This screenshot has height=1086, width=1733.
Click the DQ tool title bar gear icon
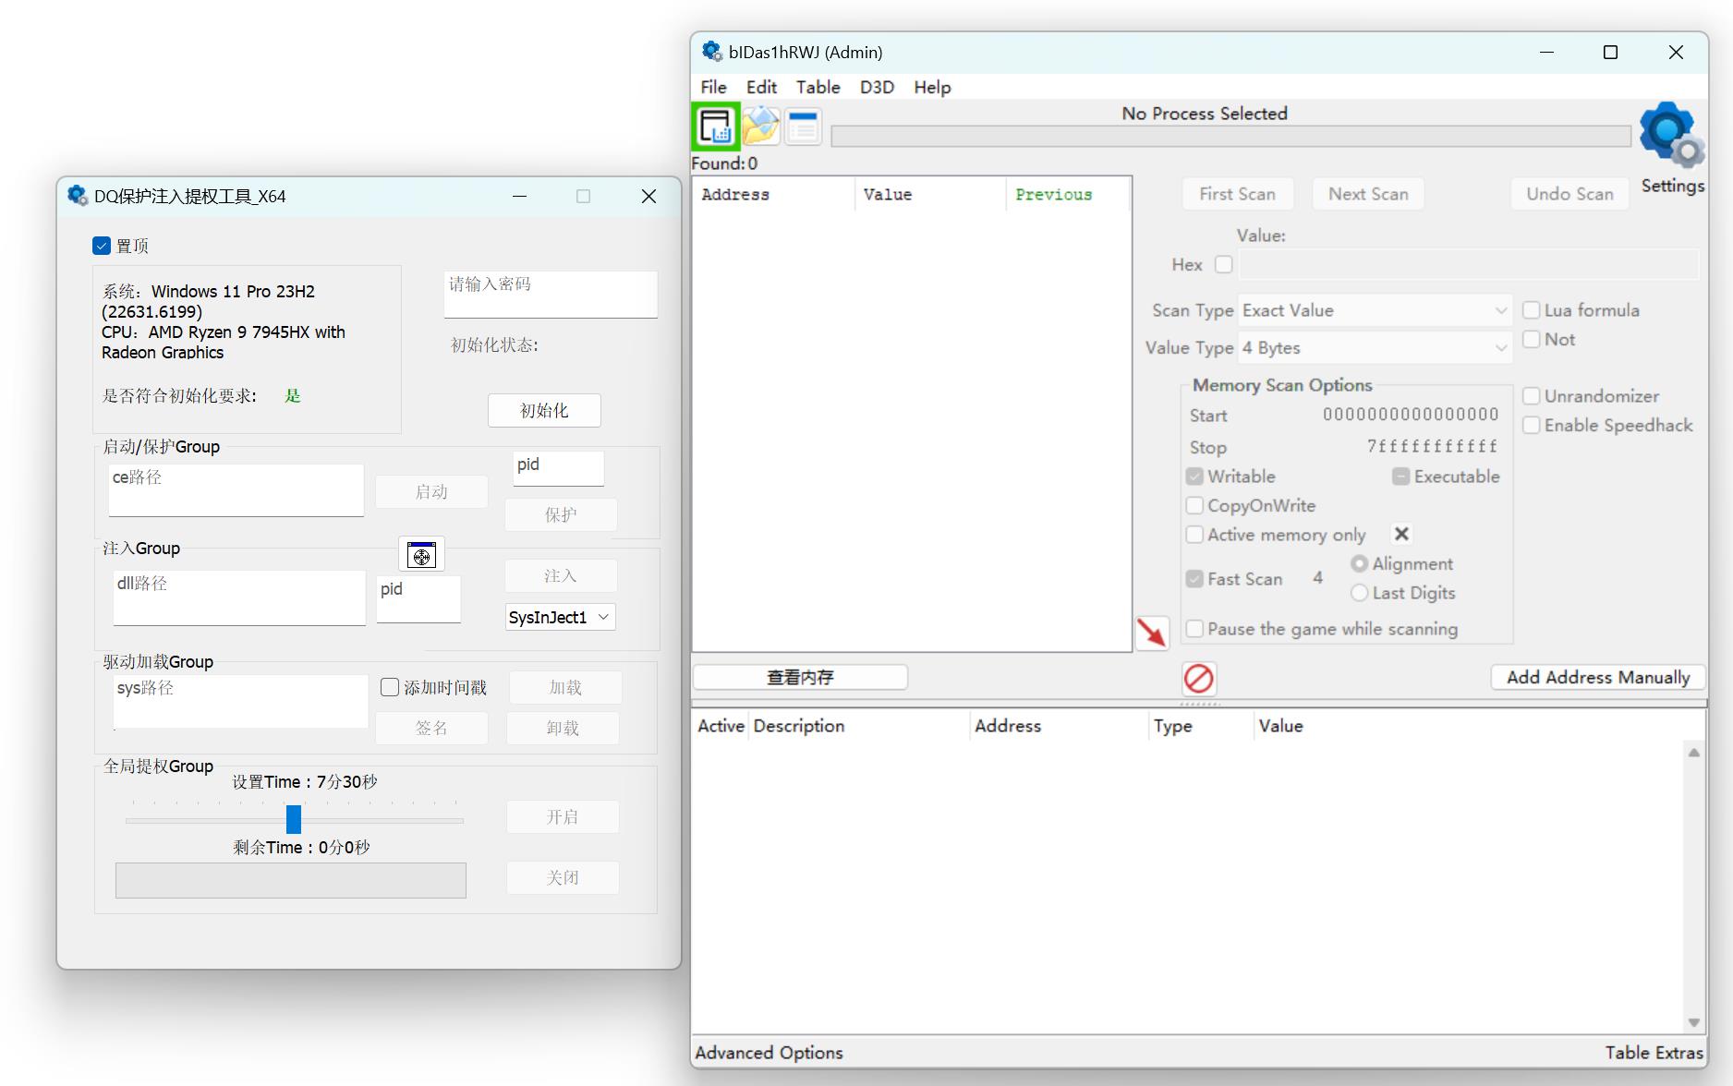pyautogui.click(x=78, y=195)
